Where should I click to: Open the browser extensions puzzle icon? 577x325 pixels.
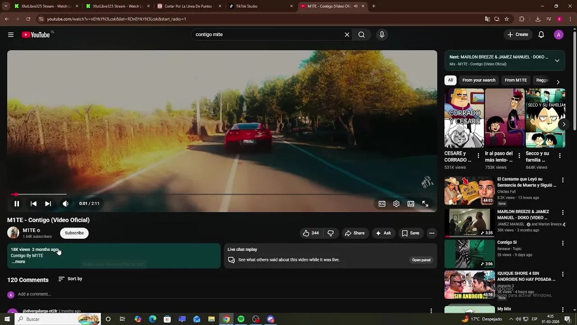pos(522,19)
